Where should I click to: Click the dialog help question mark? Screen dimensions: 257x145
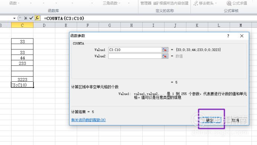(228, 36)
